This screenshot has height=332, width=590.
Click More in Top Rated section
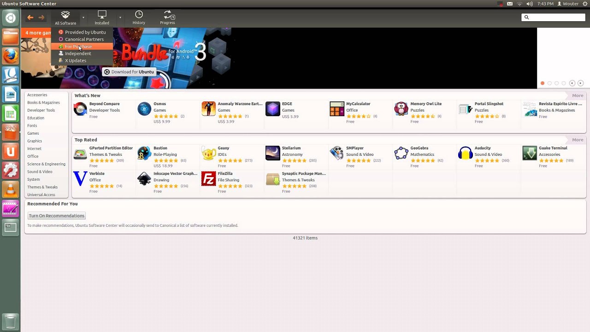pyautogui.click(x=578, y=140)
